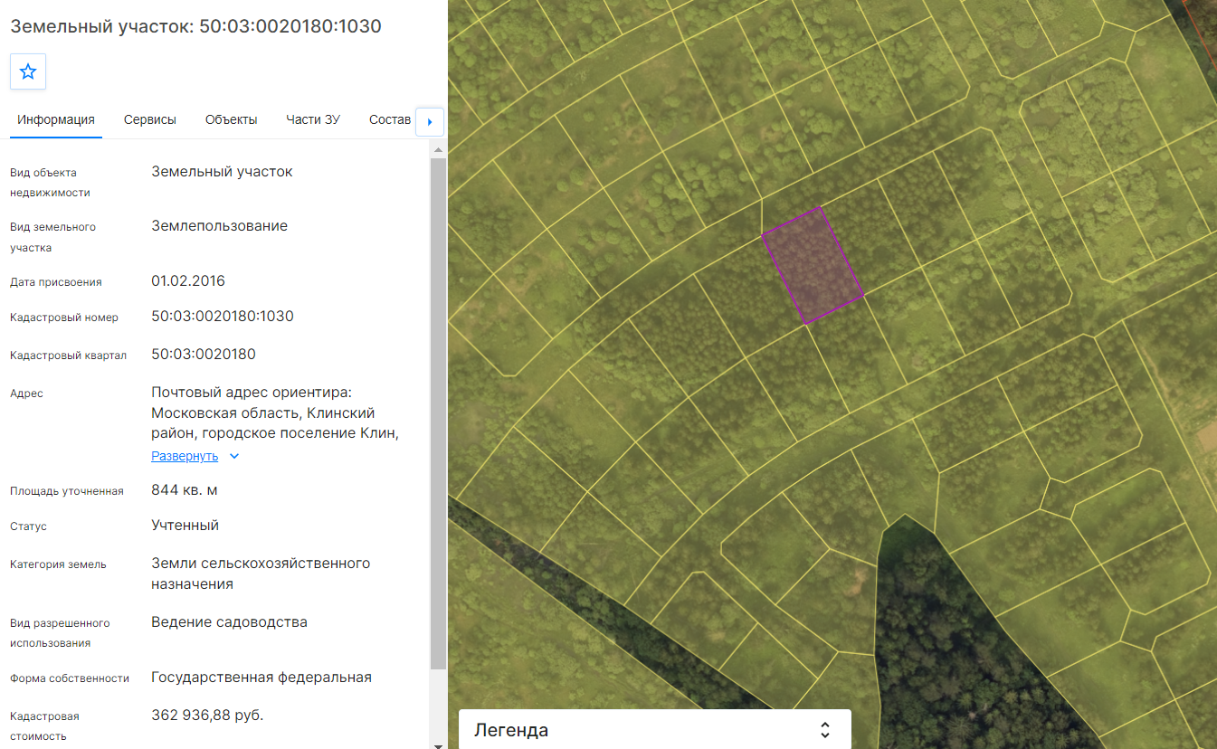
Task: Click the Легенда expand arrows icon
Action: pyautogui.click(x=825, y=730)
